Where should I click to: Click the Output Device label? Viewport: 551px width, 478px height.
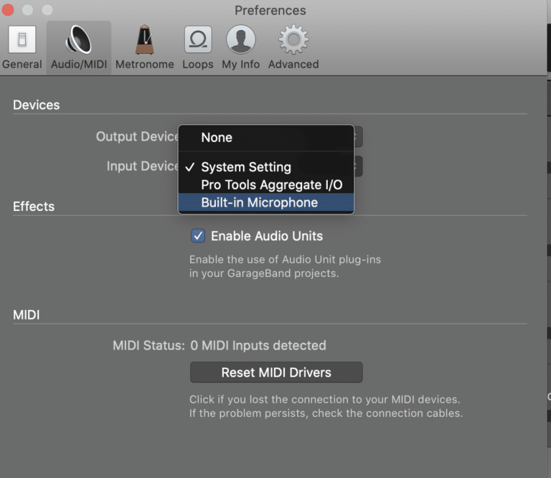(x=138, y=136)
